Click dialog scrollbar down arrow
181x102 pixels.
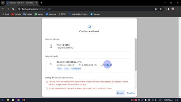click(x=136, y=88)
